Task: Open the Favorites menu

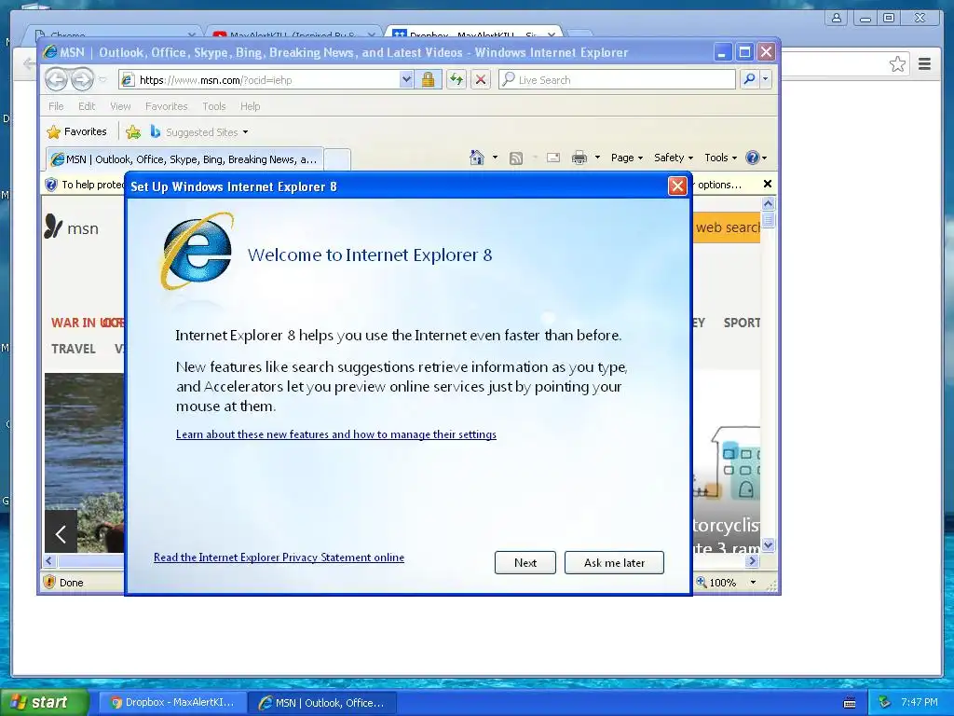Action: tap(166, 106)
